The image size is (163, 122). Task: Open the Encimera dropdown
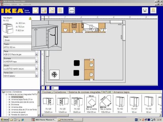(x=36, y=61)
